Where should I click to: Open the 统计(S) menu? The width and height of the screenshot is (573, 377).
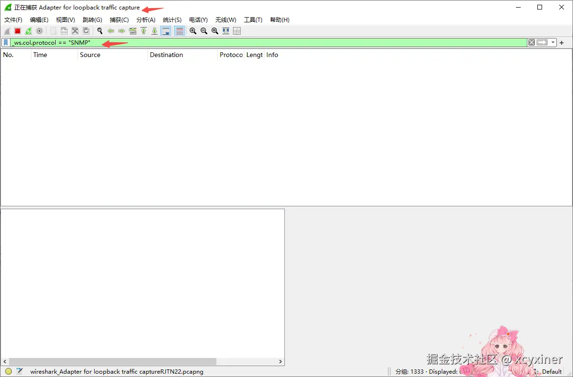point(172,20)
